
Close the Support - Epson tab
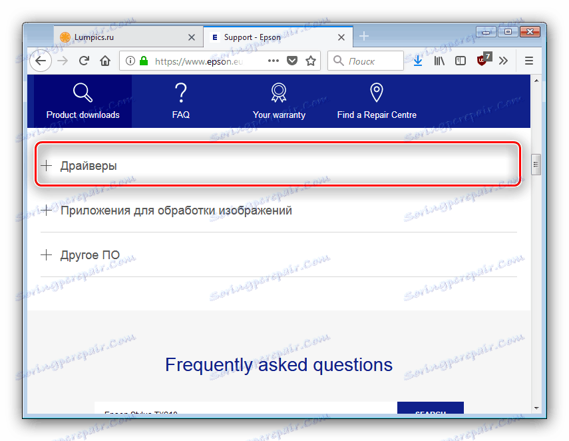pos(341,37)
